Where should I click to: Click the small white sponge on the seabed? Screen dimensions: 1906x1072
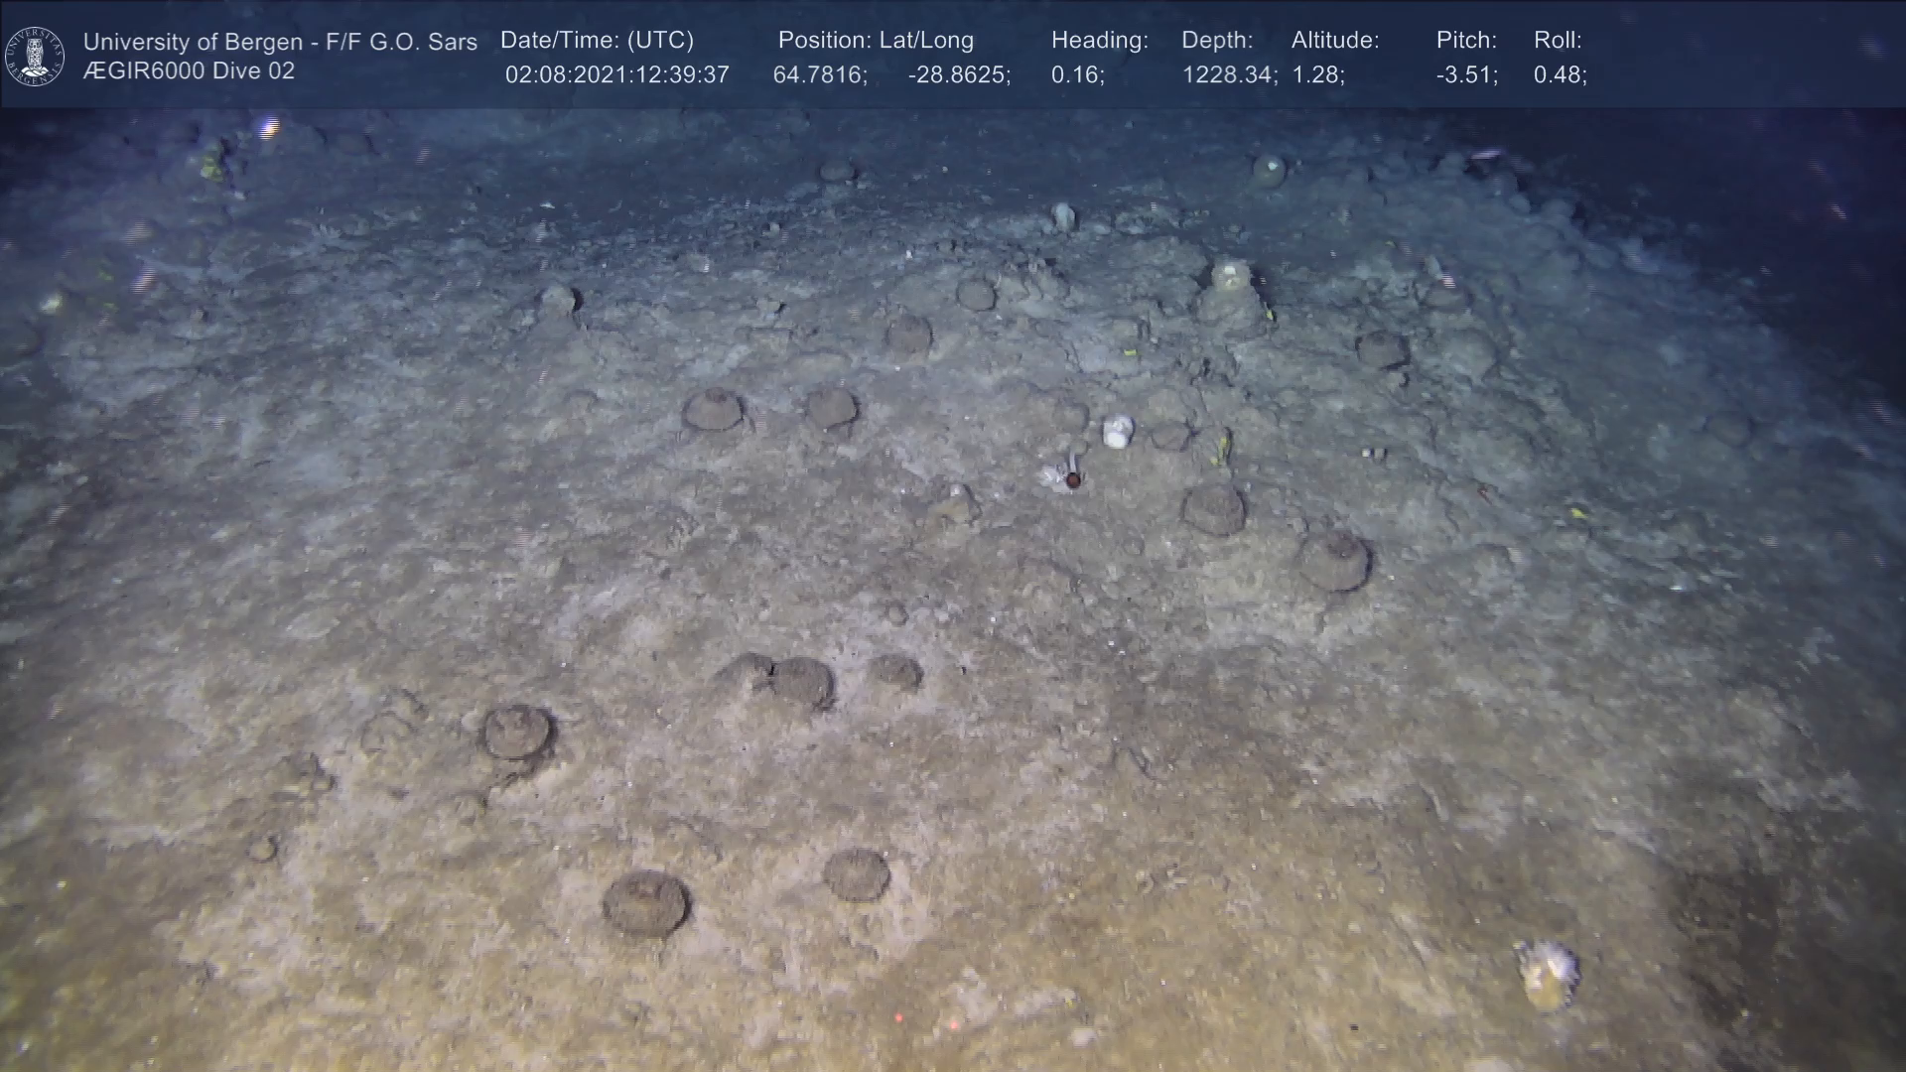tap(1118, 431)
